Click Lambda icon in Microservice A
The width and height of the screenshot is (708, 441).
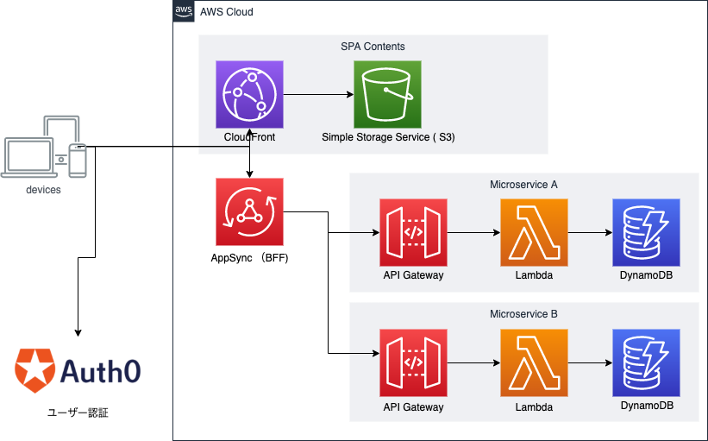click(x=534, y=233)
